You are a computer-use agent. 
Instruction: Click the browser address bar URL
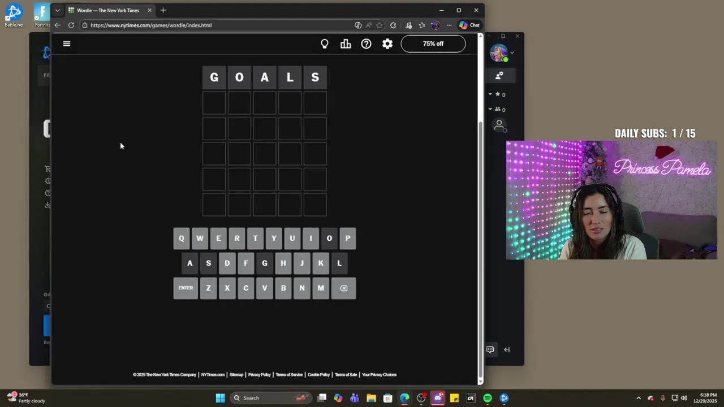point(151,25)
